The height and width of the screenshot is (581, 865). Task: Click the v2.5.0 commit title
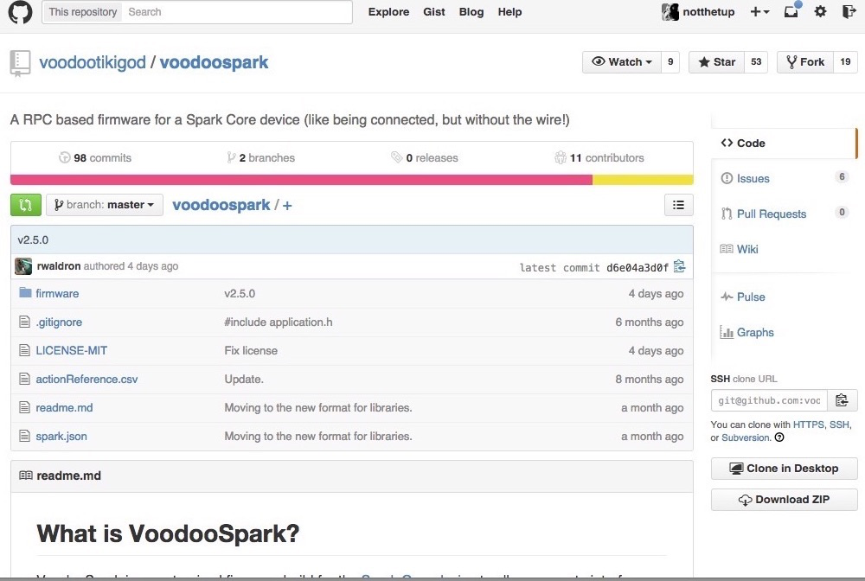[33, 239]
